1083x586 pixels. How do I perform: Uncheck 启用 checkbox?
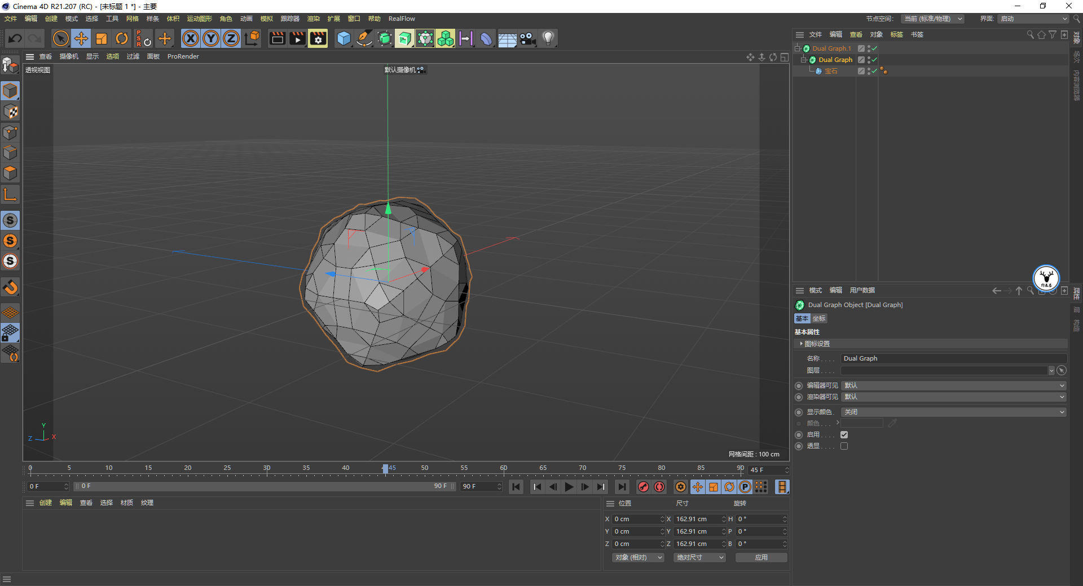tap(844, 434)
